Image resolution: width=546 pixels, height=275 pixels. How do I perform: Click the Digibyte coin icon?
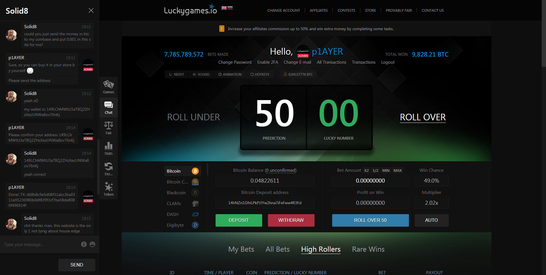pyautogui.click(x=195, y=225)
